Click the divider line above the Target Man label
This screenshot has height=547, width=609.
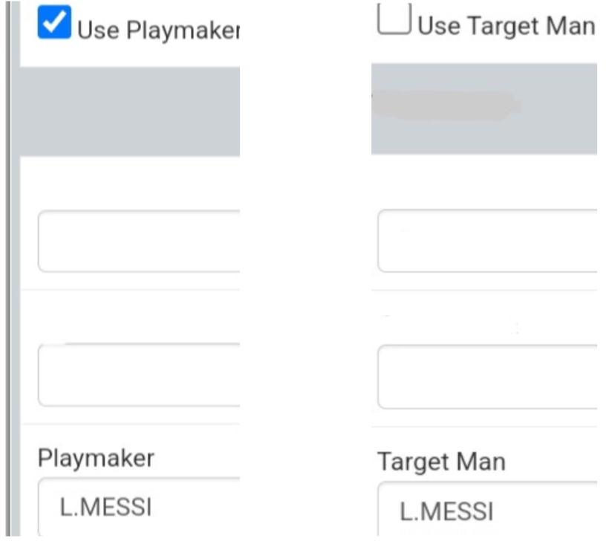(x=484, y=427)
